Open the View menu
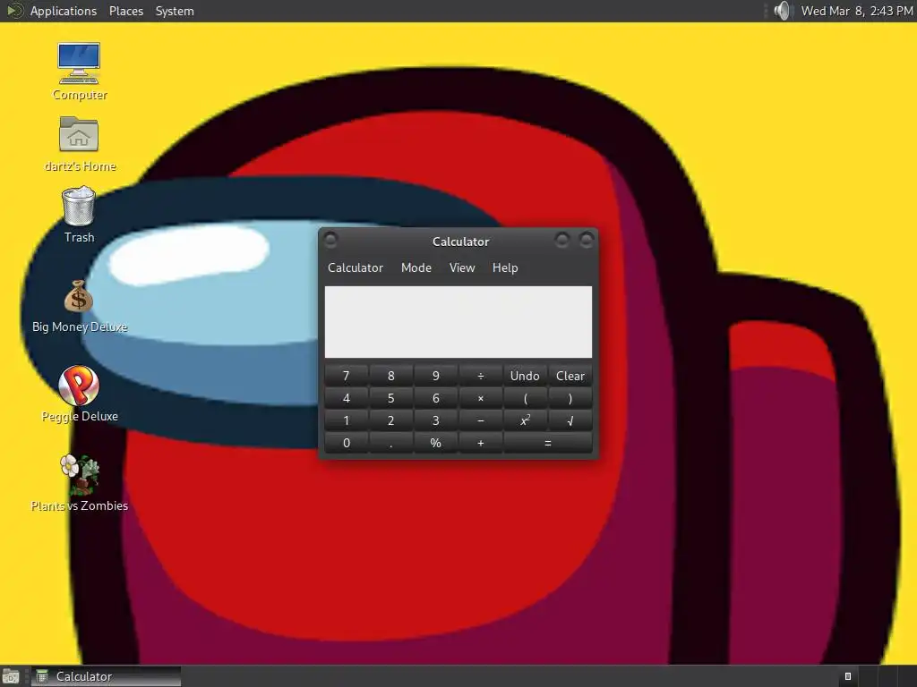Screen dimensions: 917x687 [x=461, y=267]
